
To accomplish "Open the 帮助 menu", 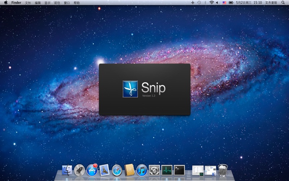I will 77,3.
